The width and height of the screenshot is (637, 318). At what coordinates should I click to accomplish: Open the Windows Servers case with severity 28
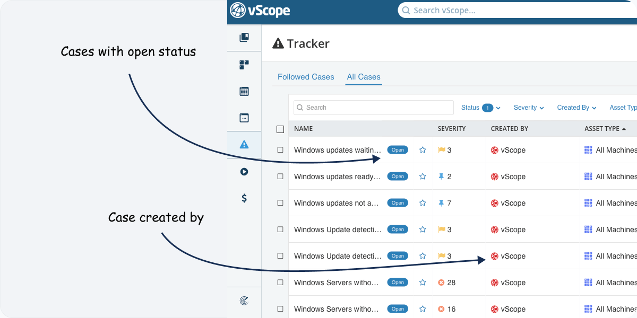(x=338, y=282)
